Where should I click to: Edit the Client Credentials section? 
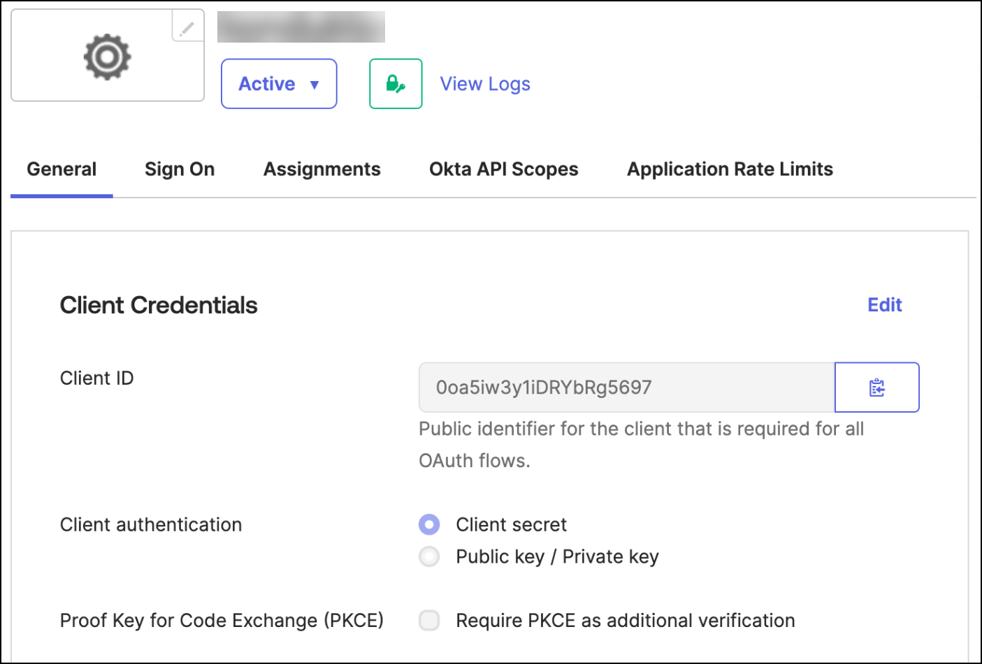tap(884, 305)
